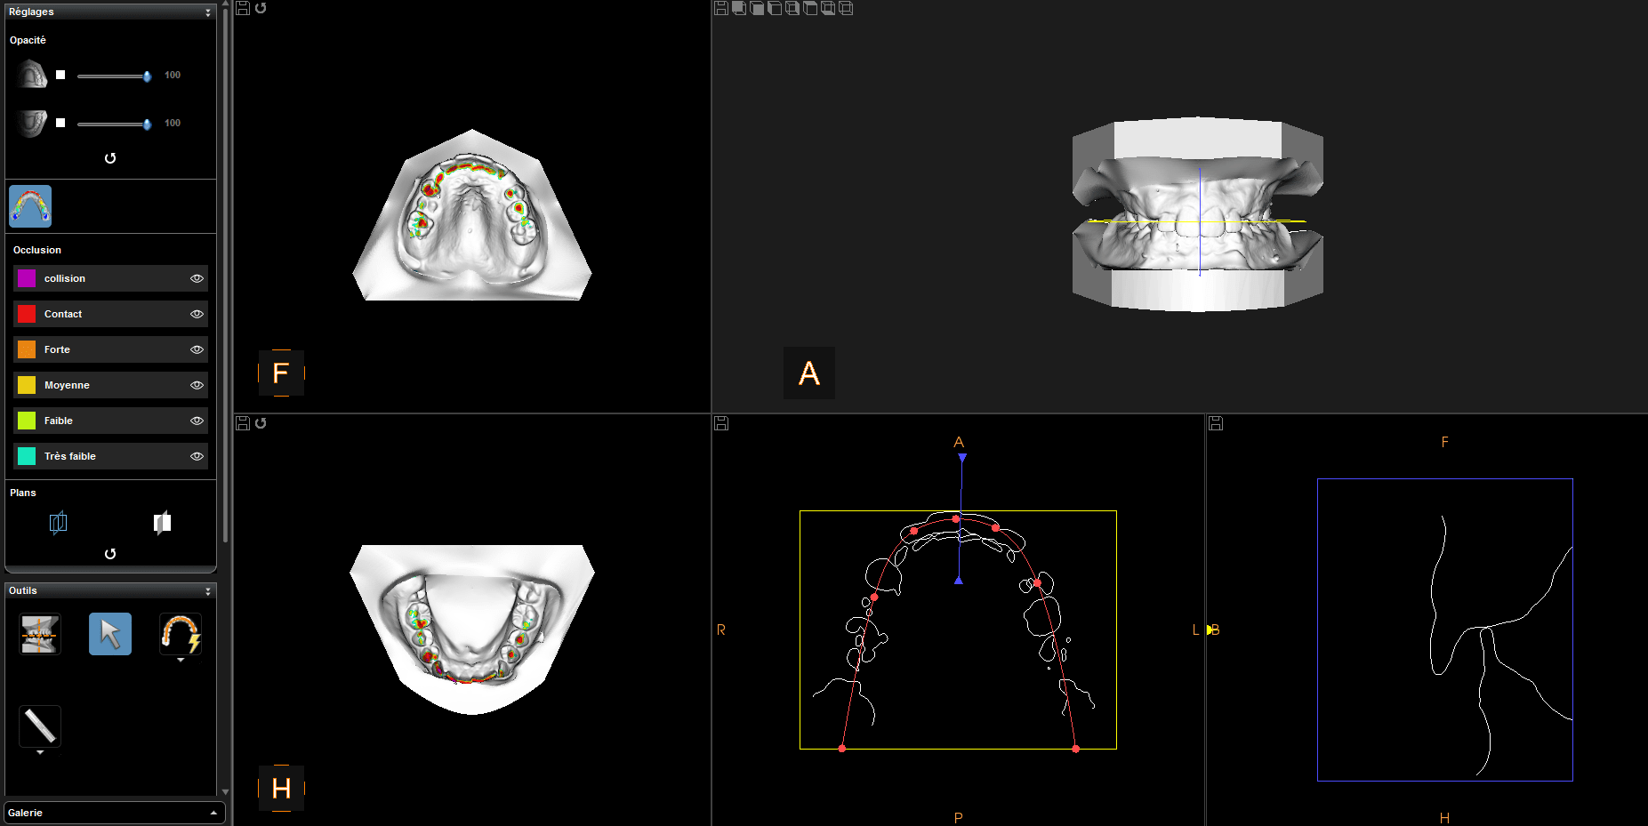
Task: Click the blue upward arrow handle
Action: 959,580
